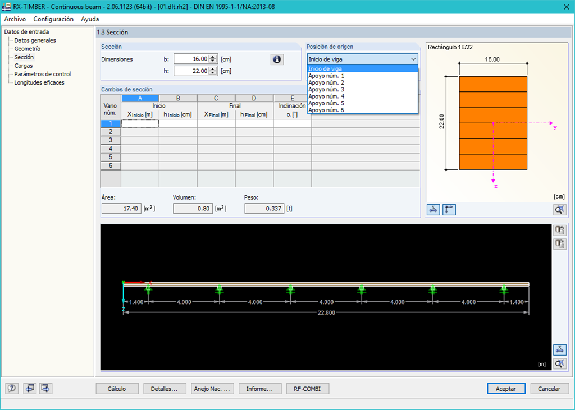Select row 4 header in Vano table
The width and height of the screenshot is (575, 410).
pyautogui.click(x=111, y=149)
